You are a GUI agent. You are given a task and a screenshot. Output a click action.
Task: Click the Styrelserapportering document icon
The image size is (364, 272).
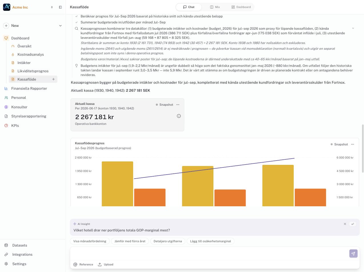pos(6,116)
